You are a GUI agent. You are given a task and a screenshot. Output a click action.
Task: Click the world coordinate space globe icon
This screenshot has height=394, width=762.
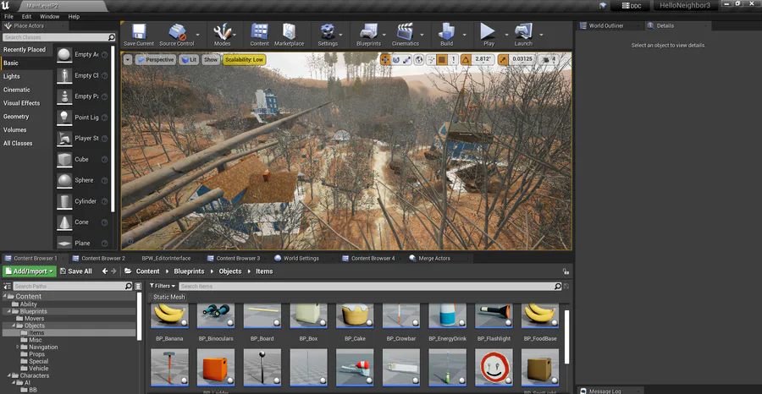pyautogui.click(x=418, y=60)
